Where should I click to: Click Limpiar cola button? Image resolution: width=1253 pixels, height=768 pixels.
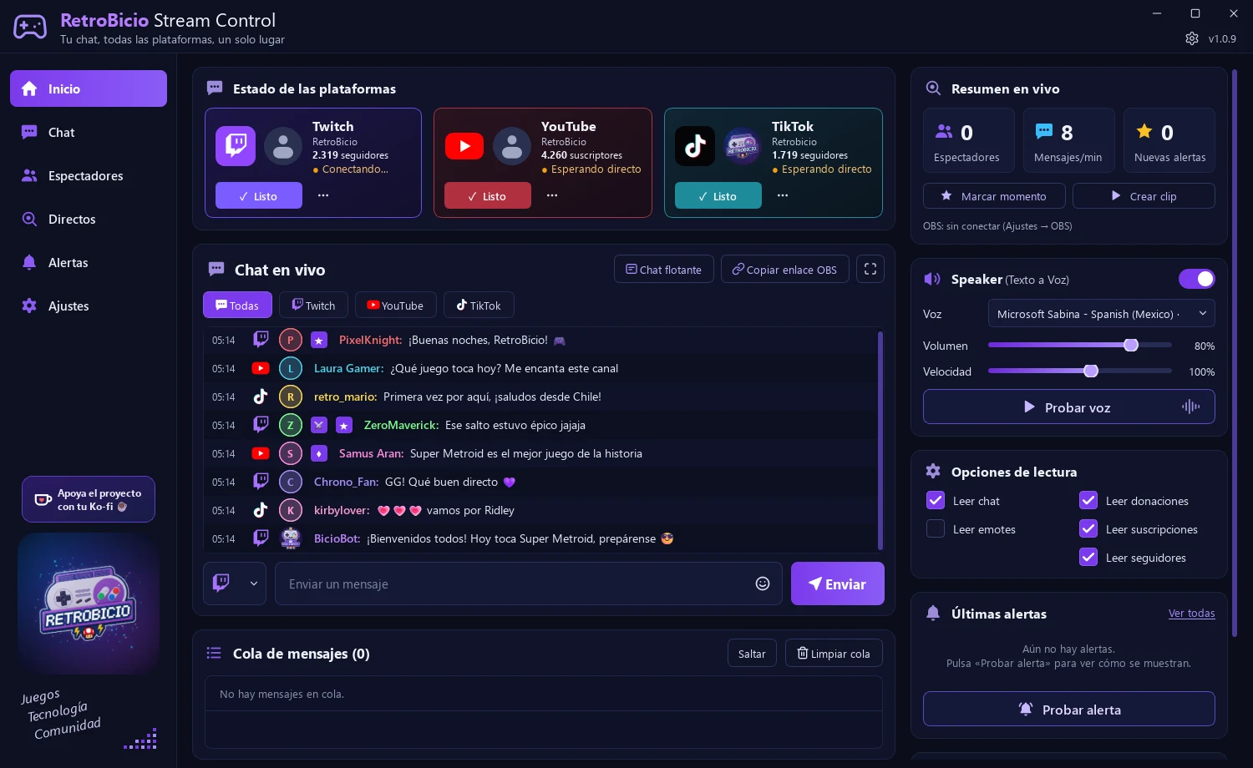click(834, 653)
